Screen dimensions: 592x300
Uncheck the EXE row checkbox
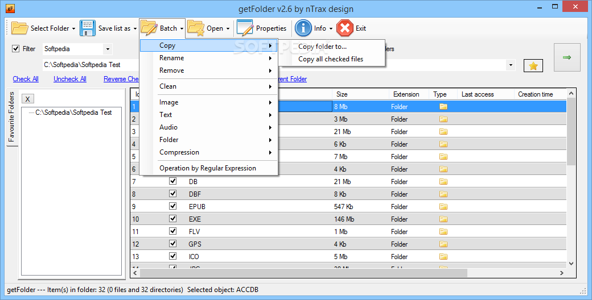173,219
